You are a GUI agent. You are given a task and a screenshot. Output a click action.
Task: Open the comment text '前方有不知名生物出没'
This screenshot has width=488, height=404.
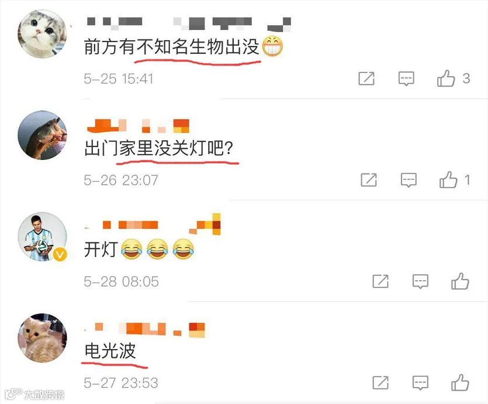[171, 47]
